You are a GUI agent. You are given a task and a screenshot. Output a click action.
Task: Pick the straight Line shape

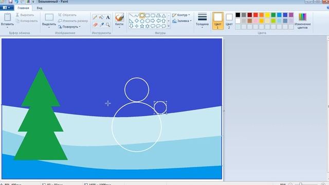coord(131,15)
